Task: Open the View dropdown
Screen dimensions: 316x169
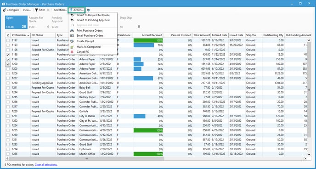Action: click(x=27, y=10)
